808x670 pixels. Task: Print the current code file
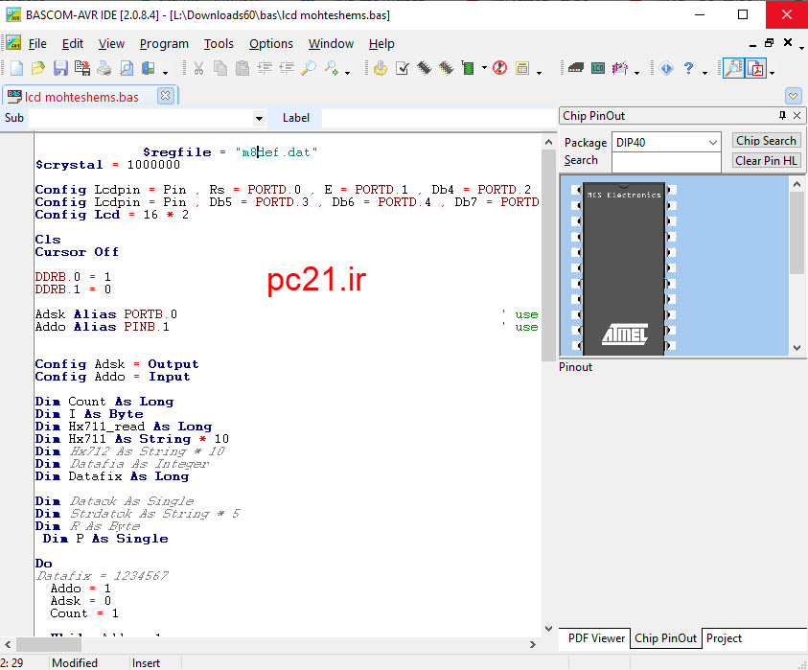104,68
